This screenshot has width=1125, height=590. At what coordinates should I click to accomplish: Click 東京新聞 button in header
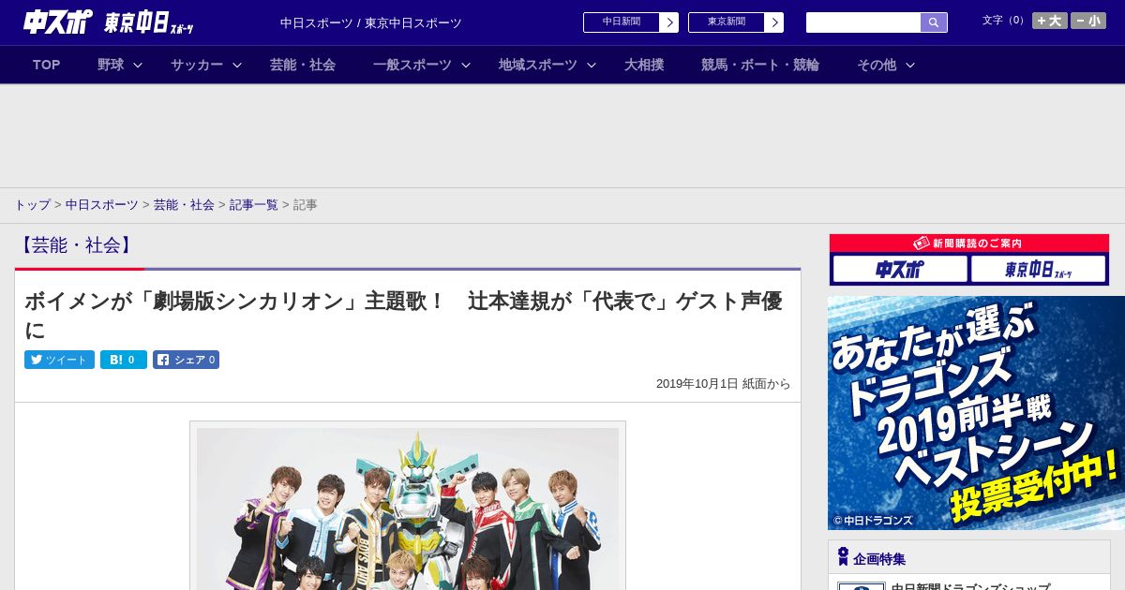point(727,22)
